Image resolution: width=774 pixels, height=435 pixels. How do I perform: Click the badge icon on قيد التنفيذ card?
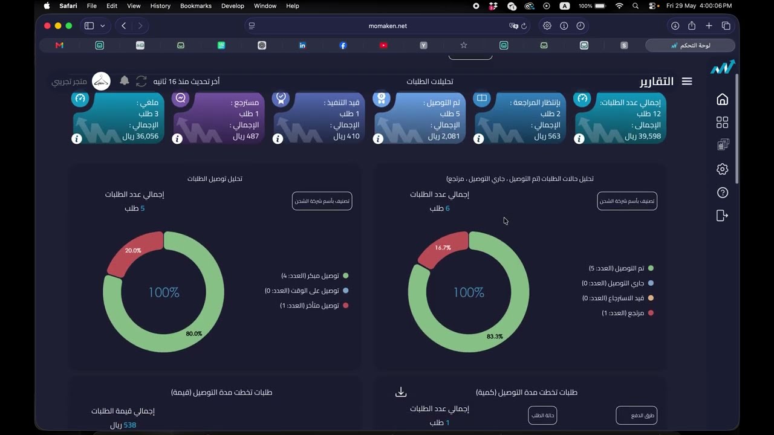(281, 98)
